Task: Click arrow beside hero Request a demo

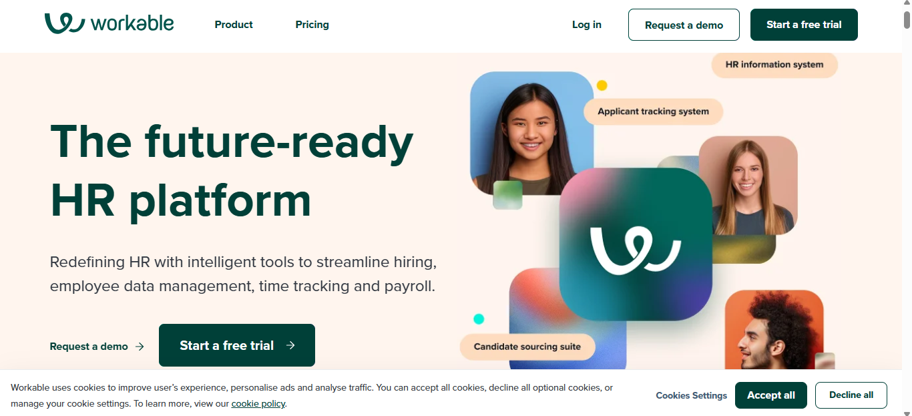Action: [x=140, y=347]
